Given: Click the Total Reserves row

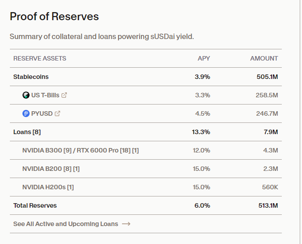Looking at the screenshot, I should point(35,205).
